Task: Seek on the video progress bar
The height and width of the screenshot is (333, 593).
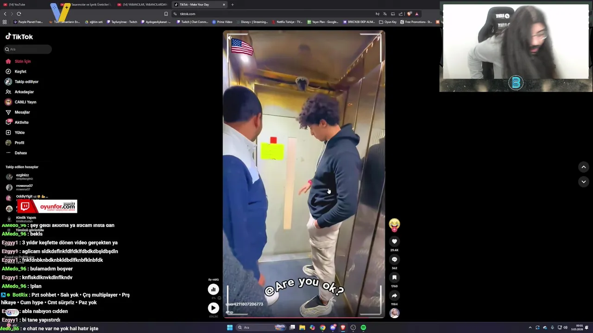Action: coord(304,317)
